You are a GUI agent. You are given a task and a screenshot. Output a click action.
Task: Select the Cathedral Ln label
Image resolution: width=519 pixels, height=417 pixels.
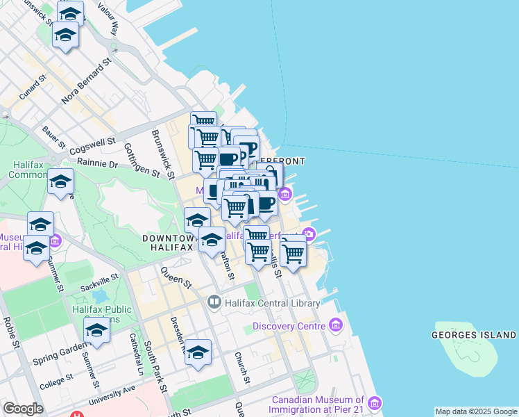click(x=137, y=354)
